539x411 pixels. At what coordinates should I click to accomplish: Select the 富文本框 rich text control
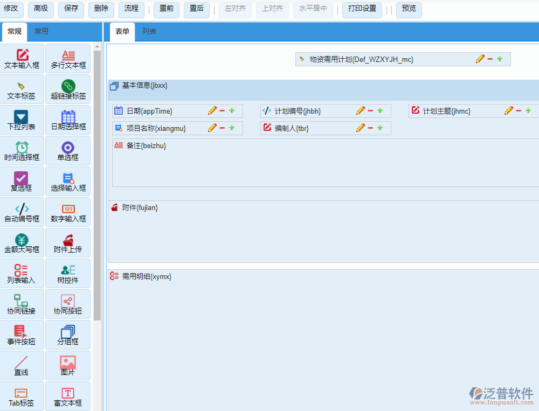point(68,396)
